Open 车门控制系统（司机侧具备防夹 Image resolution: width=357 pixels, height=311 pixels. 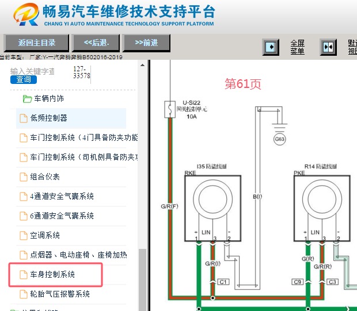tap(84, 158)
